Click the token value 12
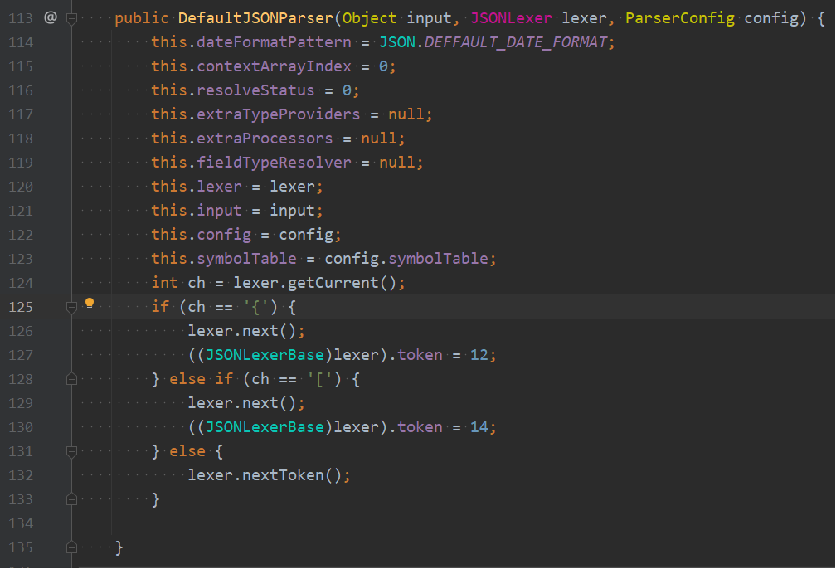 (x=479, y=355)
